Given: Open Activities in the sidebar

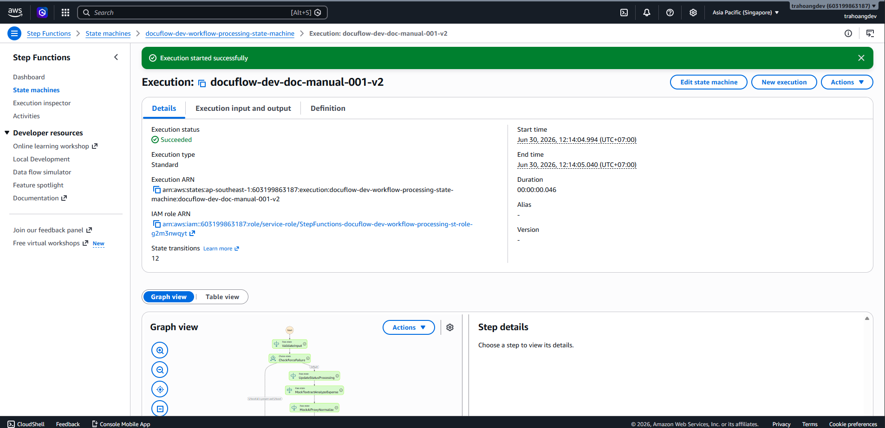Looking at the screenshot, I should tap(26, 116).
